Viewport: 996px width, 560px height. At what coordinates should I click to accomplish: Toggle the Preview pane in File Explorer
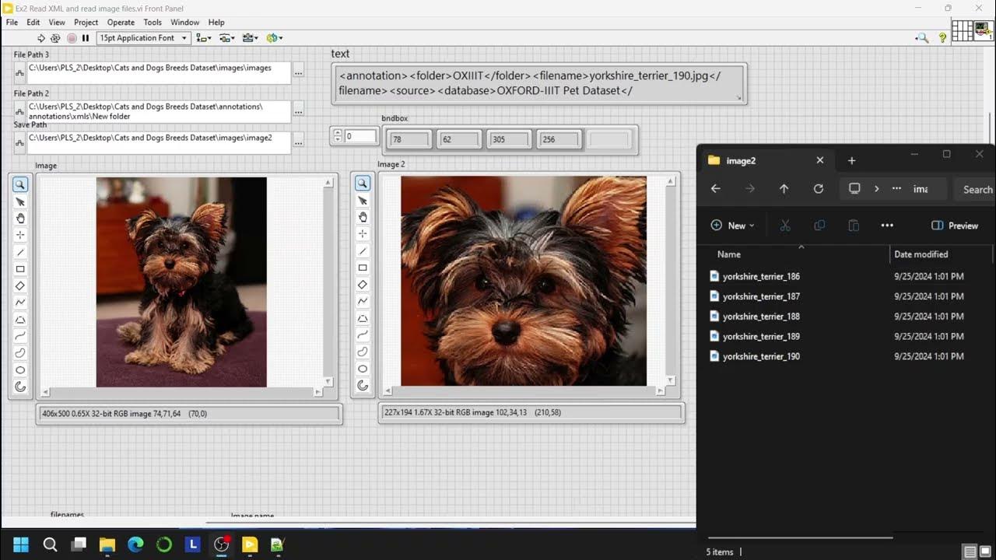[x=955, y=226]
